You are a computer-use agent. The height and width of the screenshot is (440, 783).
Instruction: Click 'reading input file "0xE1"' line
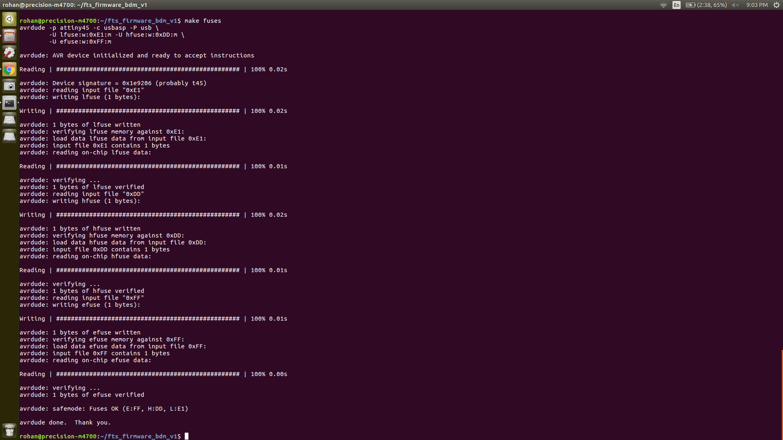click(82, 90)
